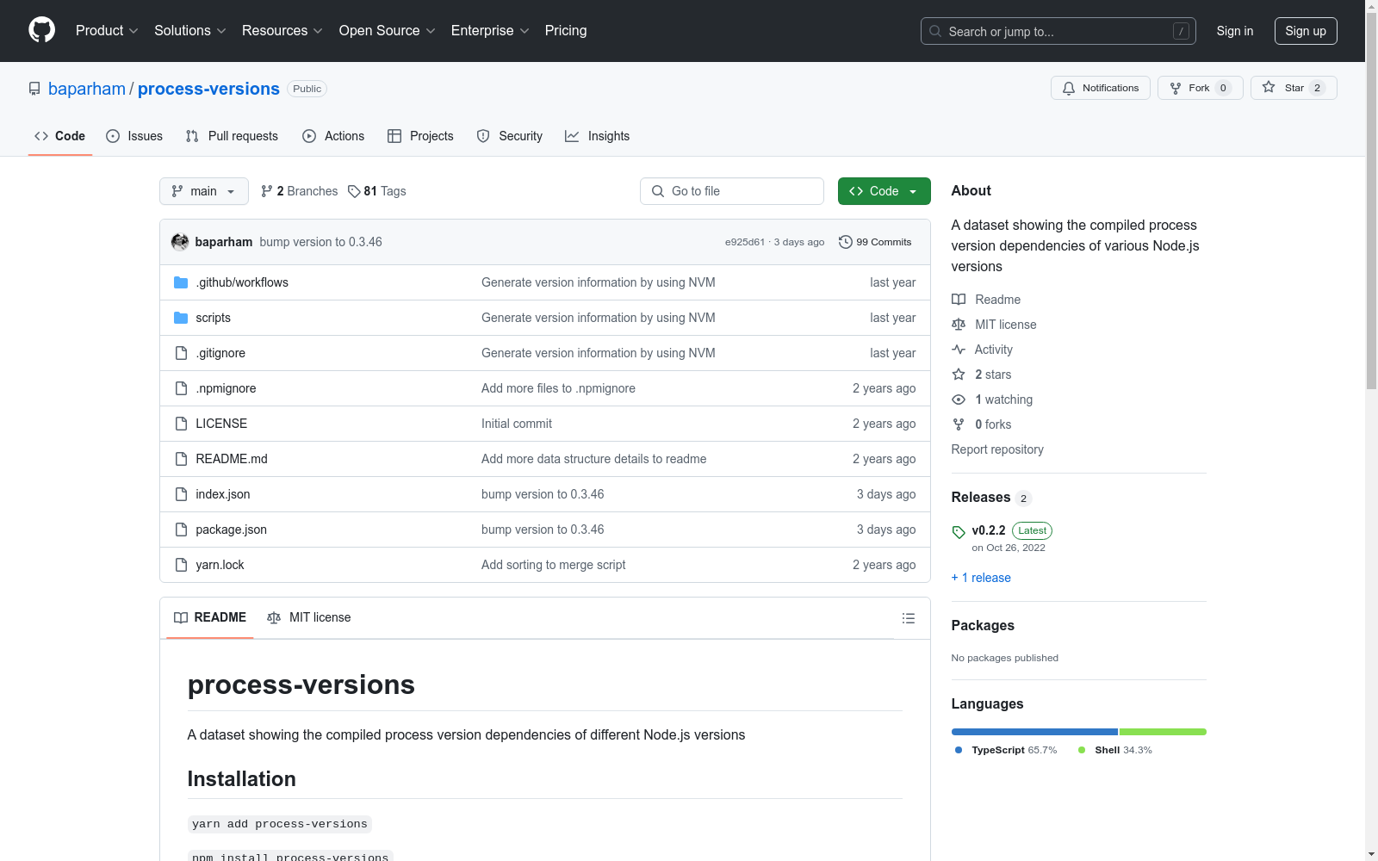Focus the 'Go to file' search box
The width and height of the screenshot is (1378, 861).
pos(732,191)
